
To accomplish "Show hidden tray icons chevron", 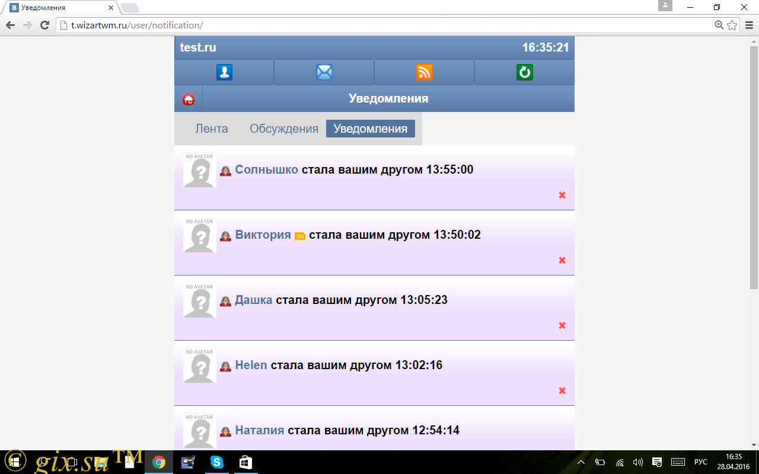I will pos(581,462).
